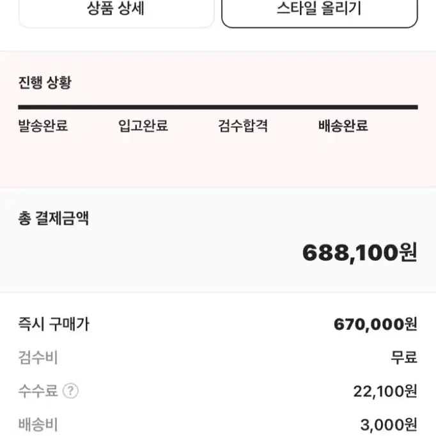Select the 배송완료 progress step

(343, 126)
